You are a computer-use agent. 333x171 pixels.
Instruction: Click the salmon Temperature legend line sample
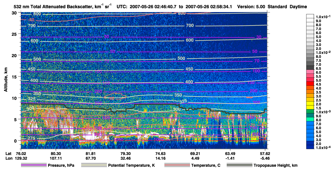177,165
